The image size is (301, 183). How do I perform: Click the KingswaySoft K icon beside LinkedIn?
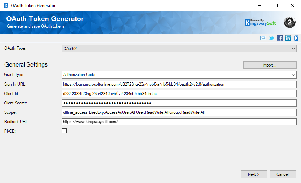pos(296,38)
